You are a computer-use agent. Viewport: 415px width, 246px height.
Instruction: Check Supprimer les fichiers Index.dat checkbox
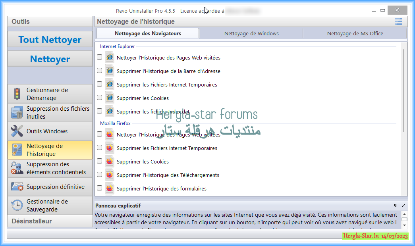(x=100, y=111)
